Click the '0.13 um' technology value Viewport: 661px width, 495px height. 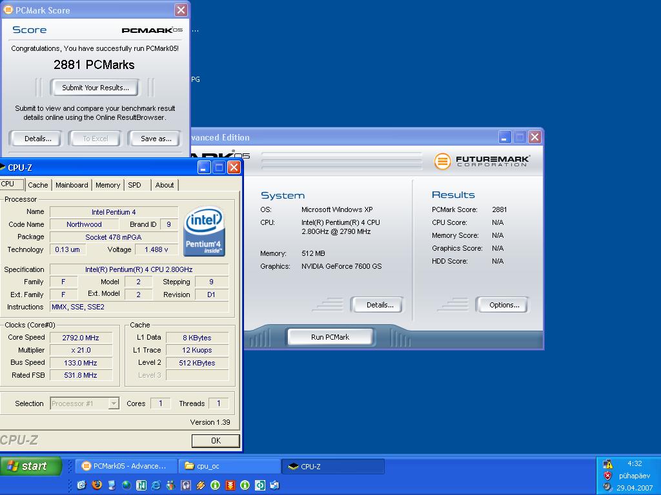click(x=68, y=249)
